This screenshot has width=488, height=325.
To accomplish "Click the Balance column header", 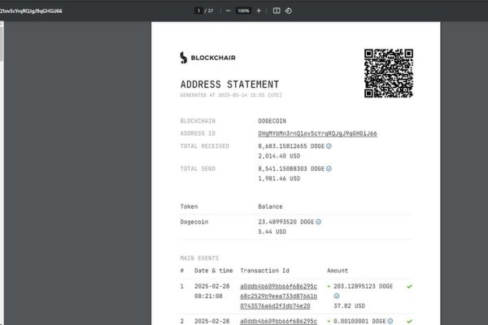I will (x=270, y=206).
